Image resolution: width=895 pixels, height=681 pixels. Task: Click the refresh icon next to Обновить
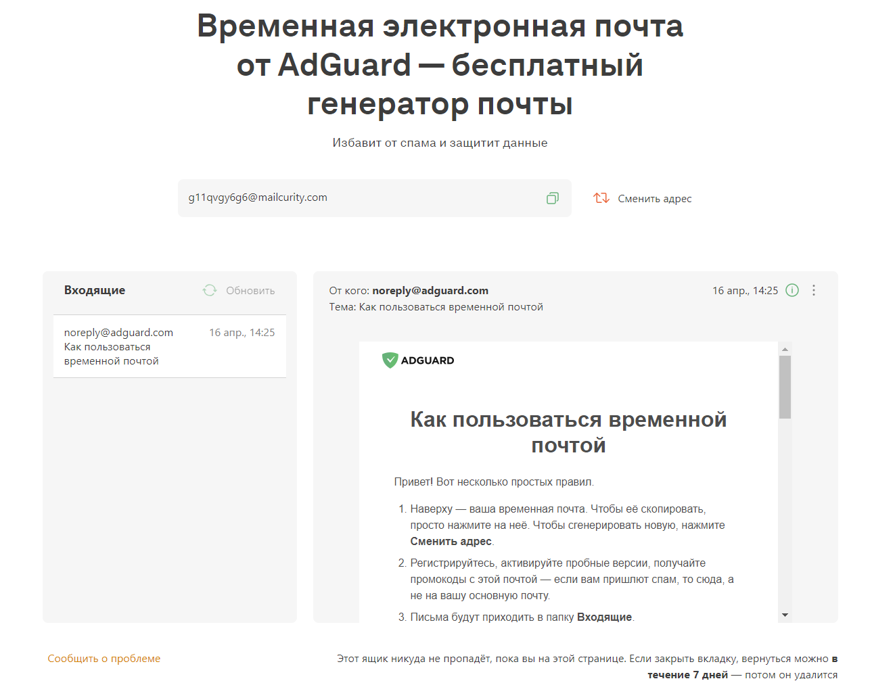[x=210, y=290]
